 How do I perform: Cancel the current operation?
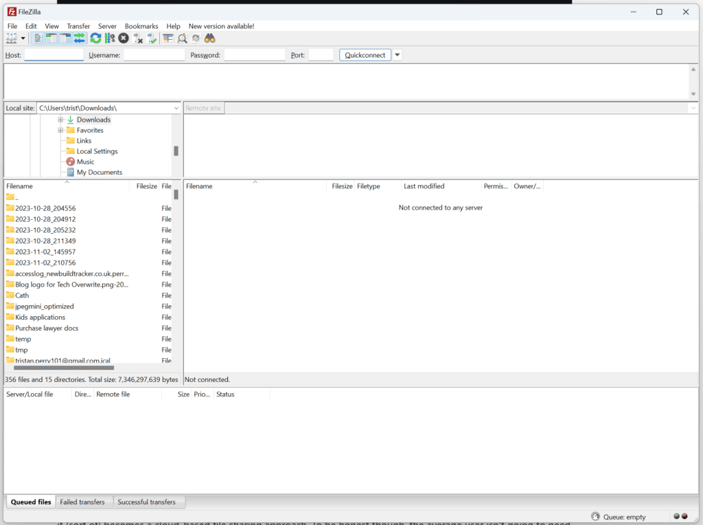point(124,38)
